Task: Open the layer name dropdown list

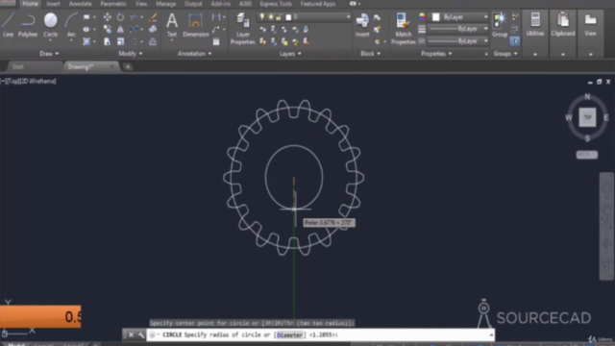Action: click(x=348, y=17)
